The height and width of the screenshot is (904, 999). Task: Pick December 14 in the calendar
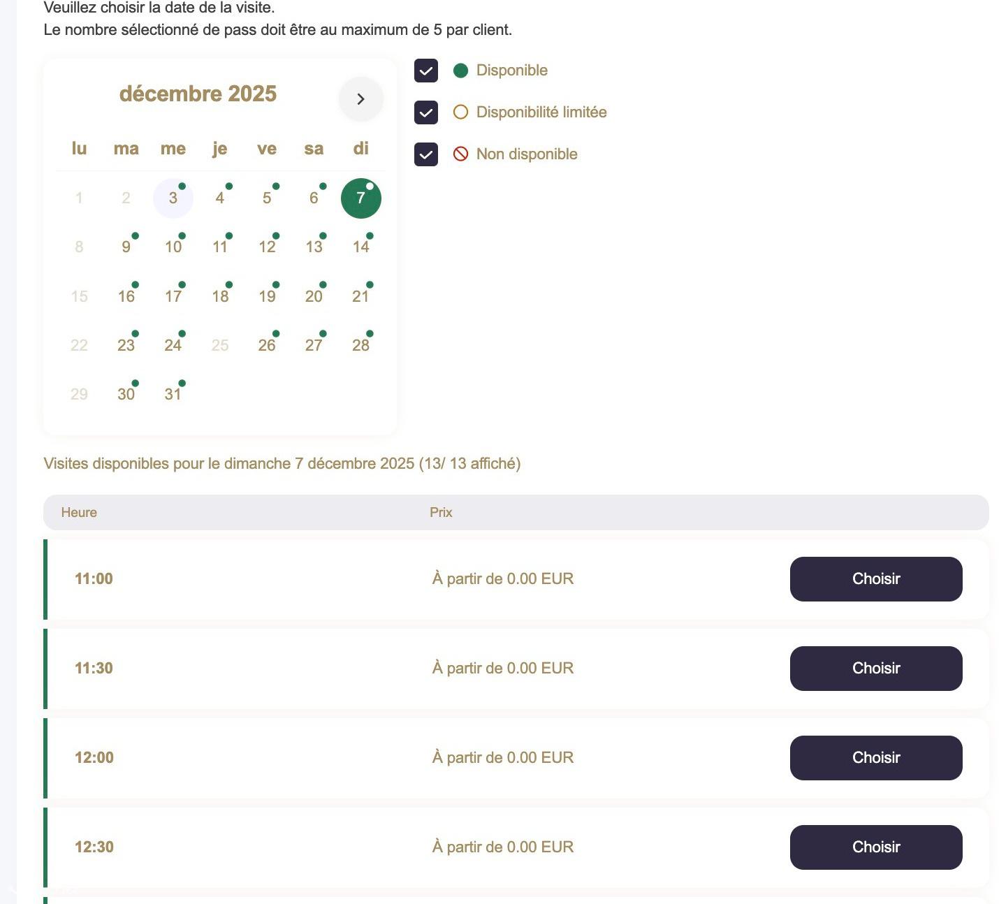click(x=360, y=247)
